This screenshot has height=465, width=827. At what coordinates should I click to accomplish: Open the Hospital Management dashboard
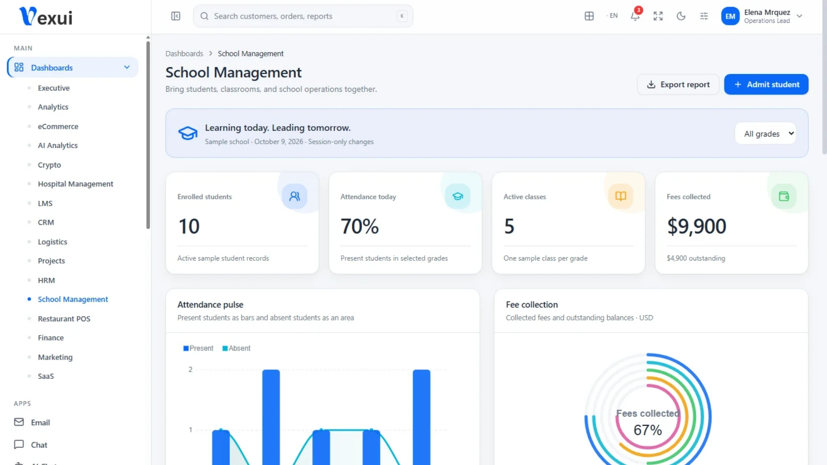[x=75, y=184]
